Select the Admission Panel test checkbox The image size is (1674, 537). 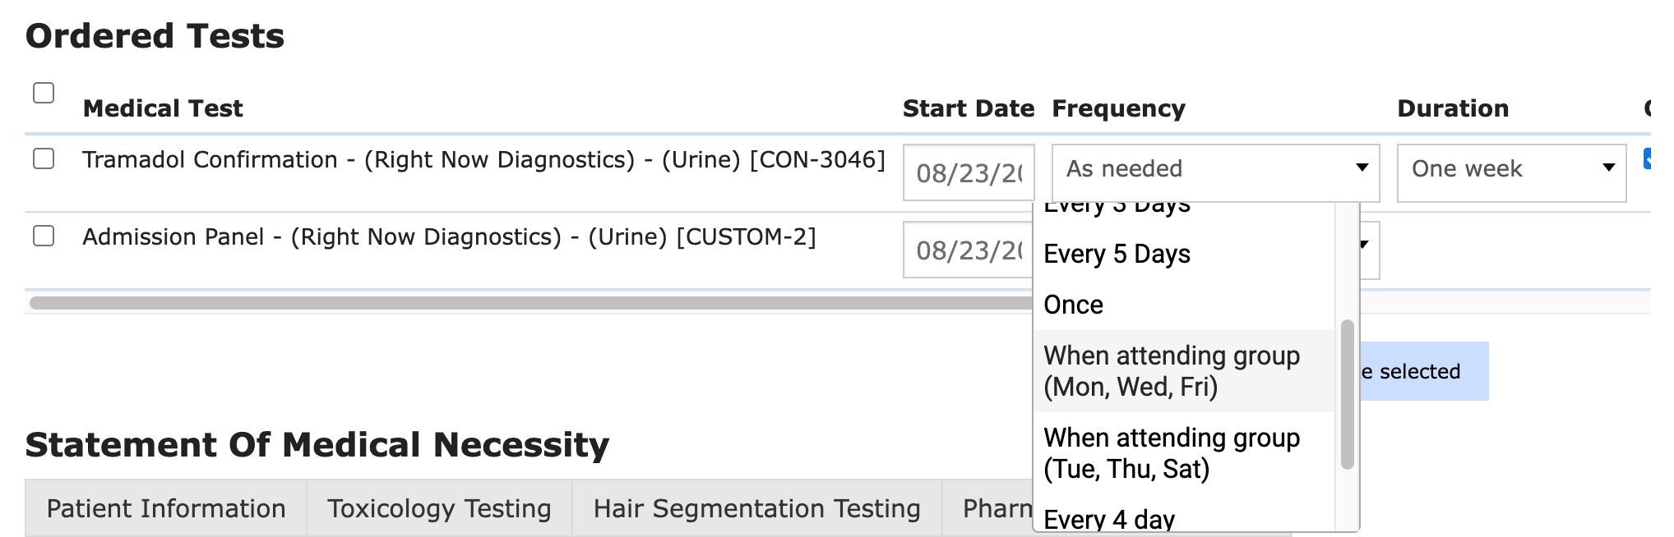[x=44, y=236]
